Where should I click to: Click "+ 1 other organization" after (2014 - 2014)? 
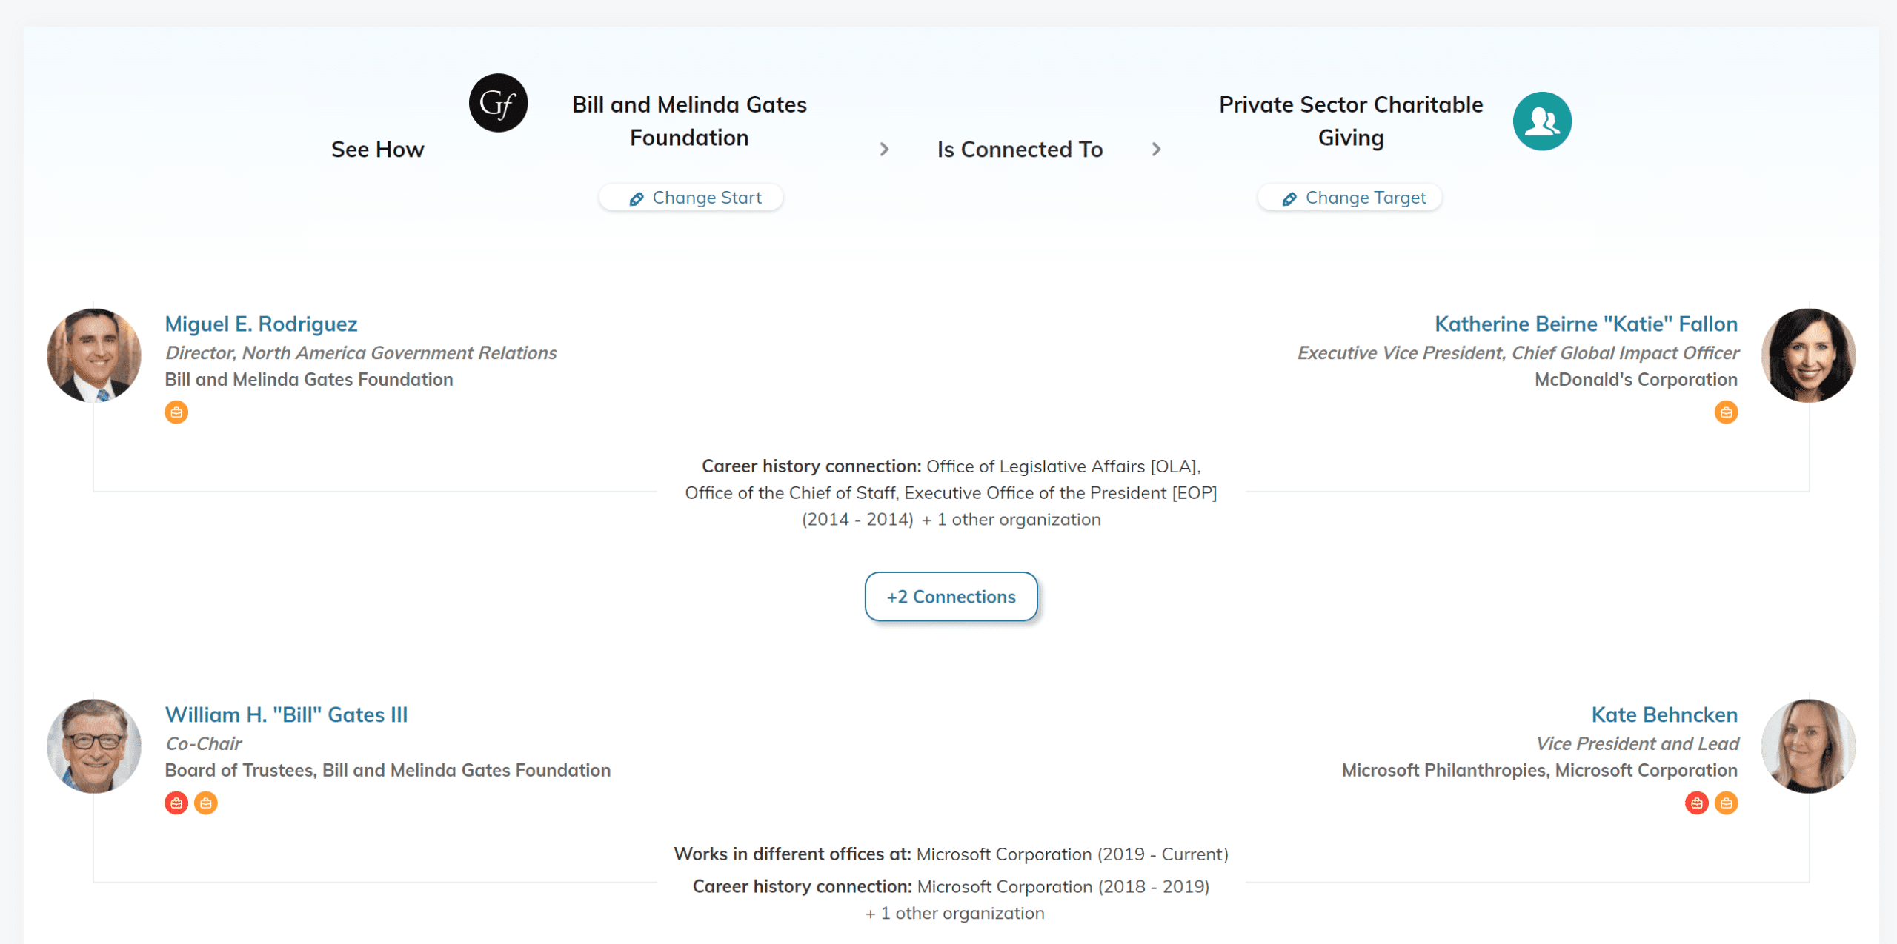coord(1011,520)
